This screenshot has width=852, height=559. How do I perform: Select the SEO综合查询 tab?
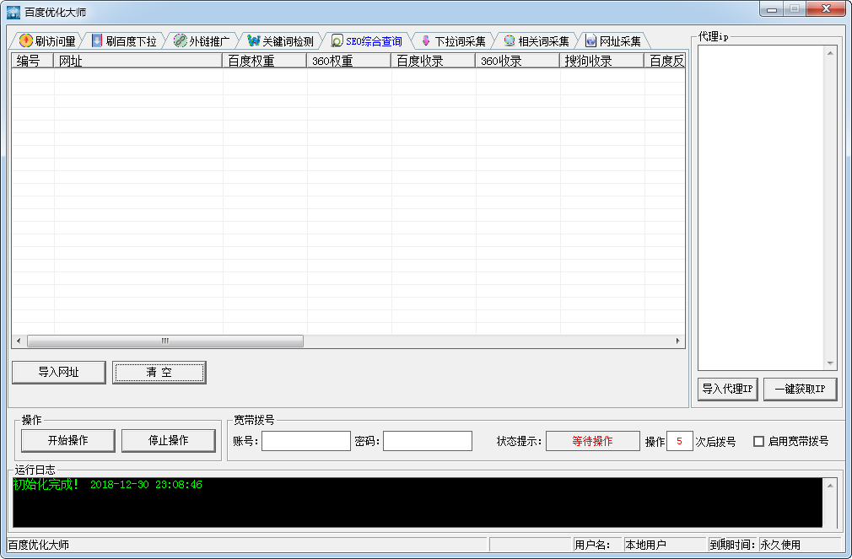367,40
